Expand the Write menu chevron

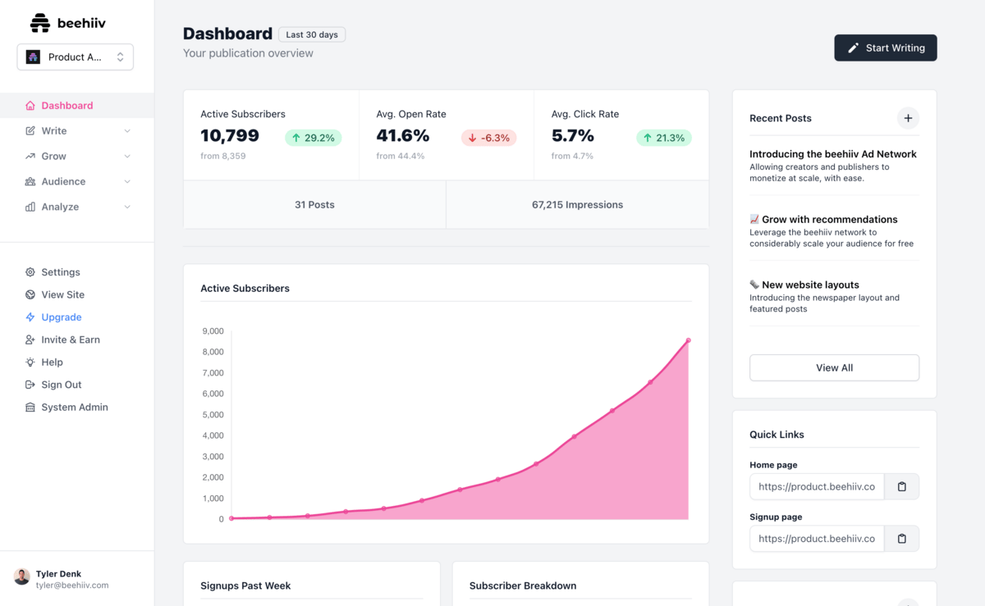[127, 131]
